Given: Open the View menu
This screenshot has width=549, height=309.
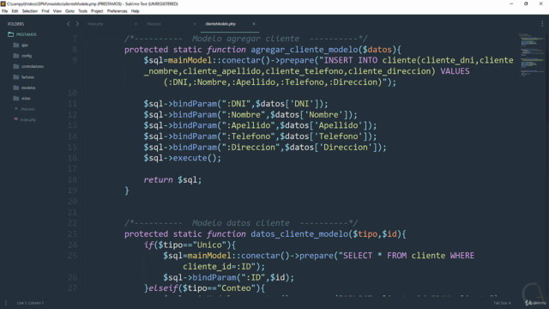Looking at the screenshot, I should tap(57, 11).
